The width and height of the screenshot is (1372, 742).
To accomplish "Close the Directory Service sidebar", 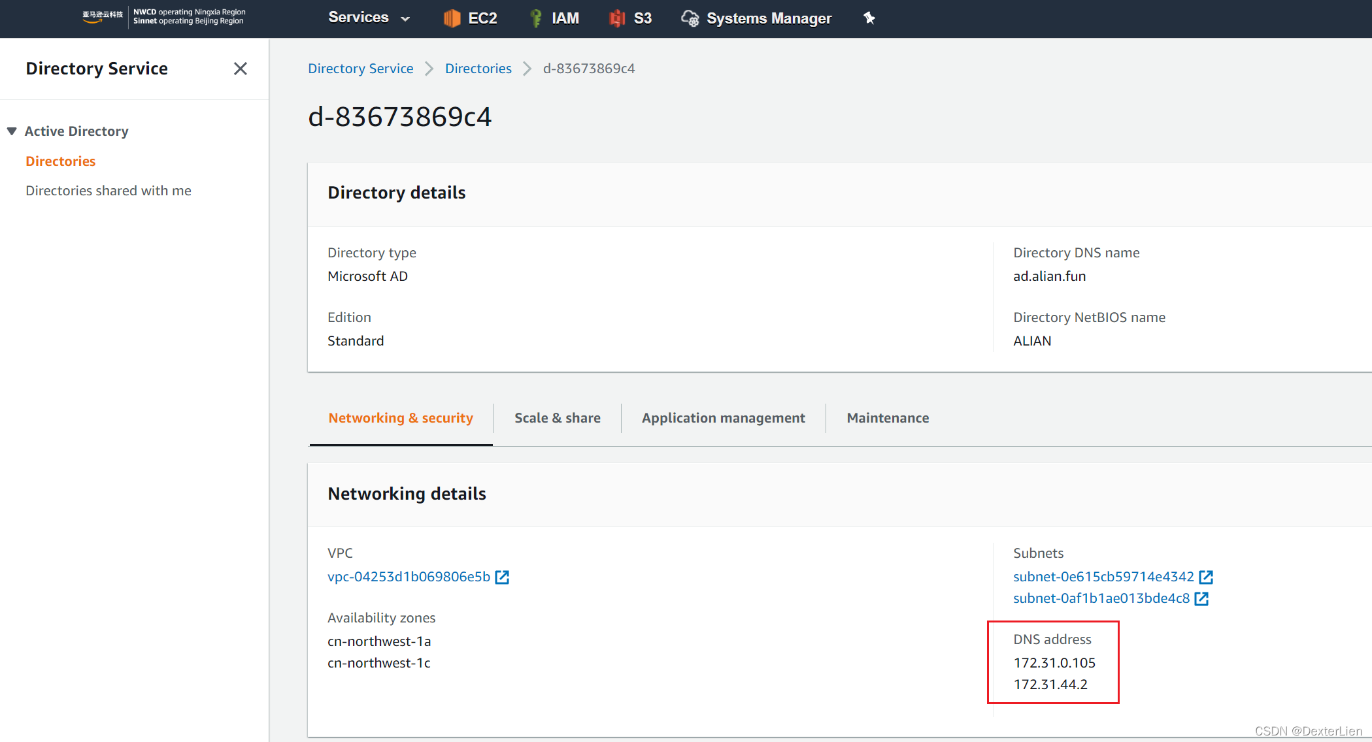I will [x=240, y=69].
